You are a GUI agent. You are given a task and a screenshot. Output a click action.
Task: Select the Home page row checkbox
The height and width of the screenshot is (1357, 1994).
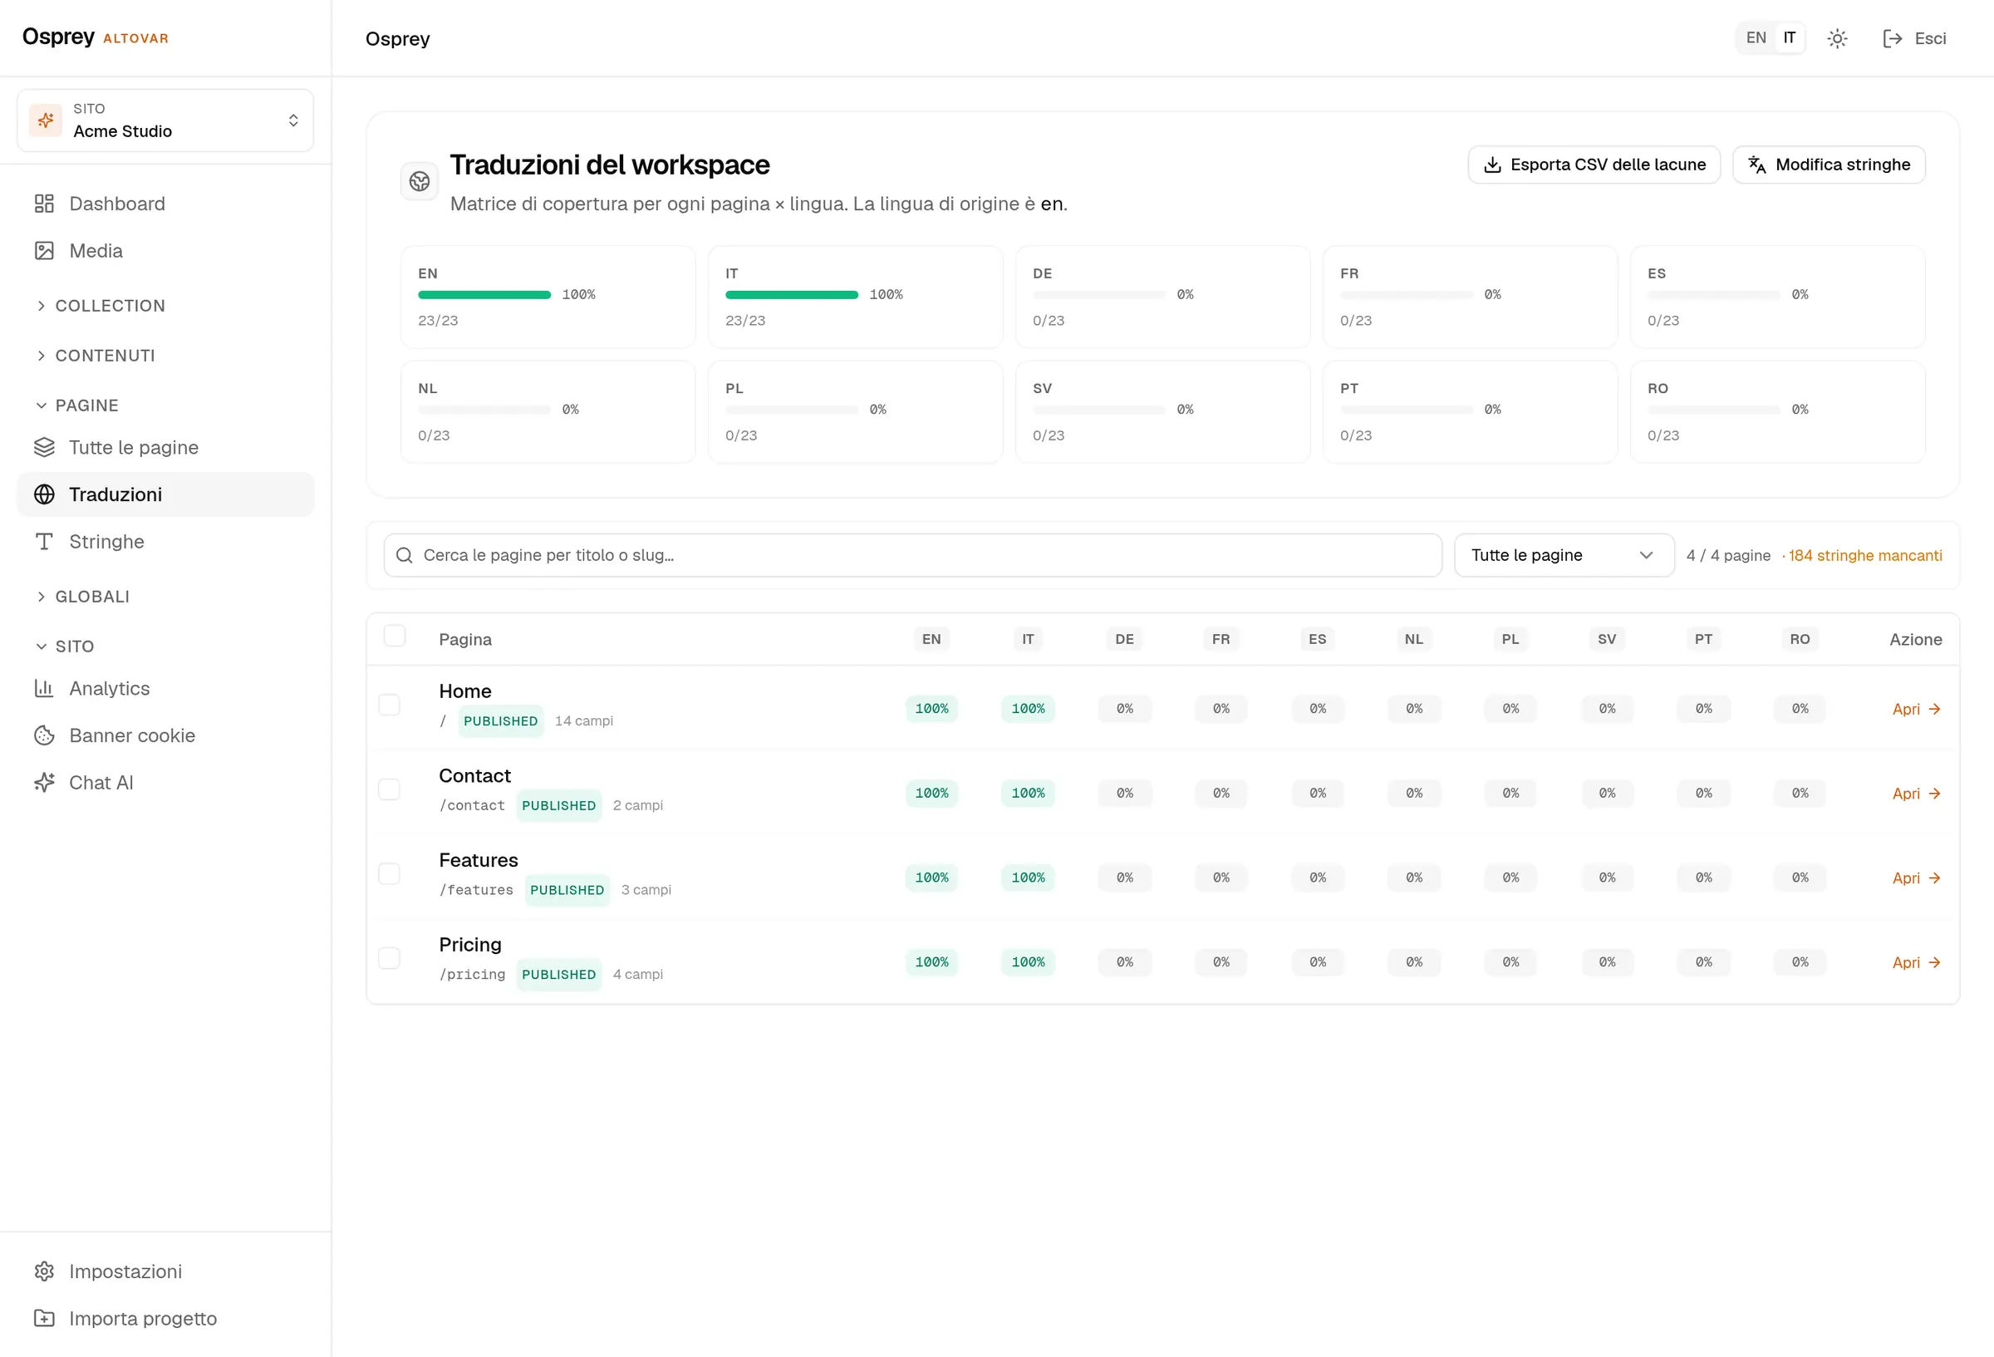(390, 705)
